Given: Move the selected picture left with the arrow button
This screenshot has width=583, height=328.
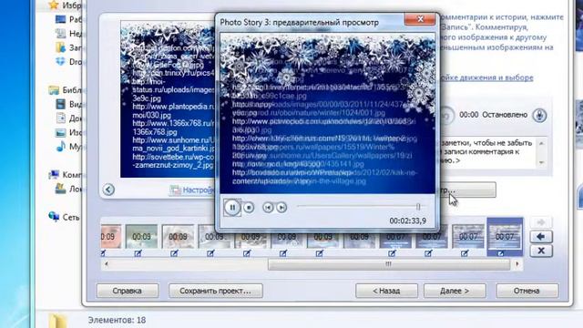Looking at the screenshot, I should [x=541, y=237].
